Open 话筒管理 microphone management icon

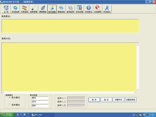[x=34, y=9]
